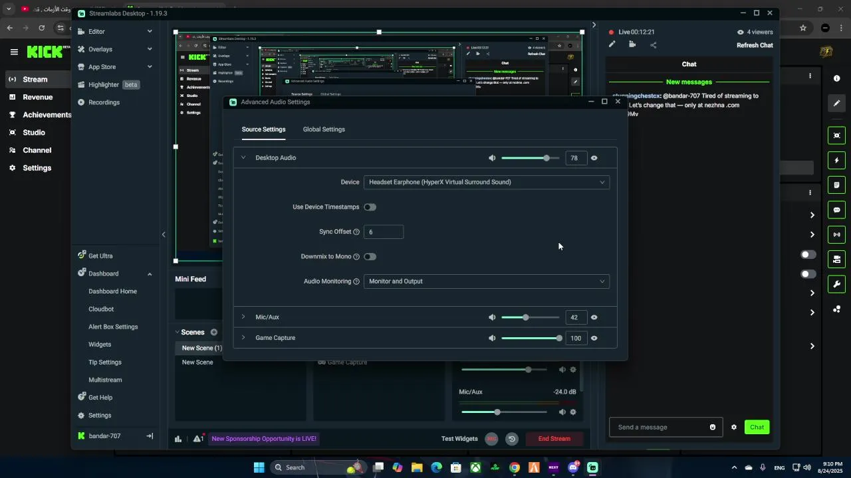Edit stream info pencil icon
The width and height of the screenshot is (851, 478).
(x=612, y=44)
